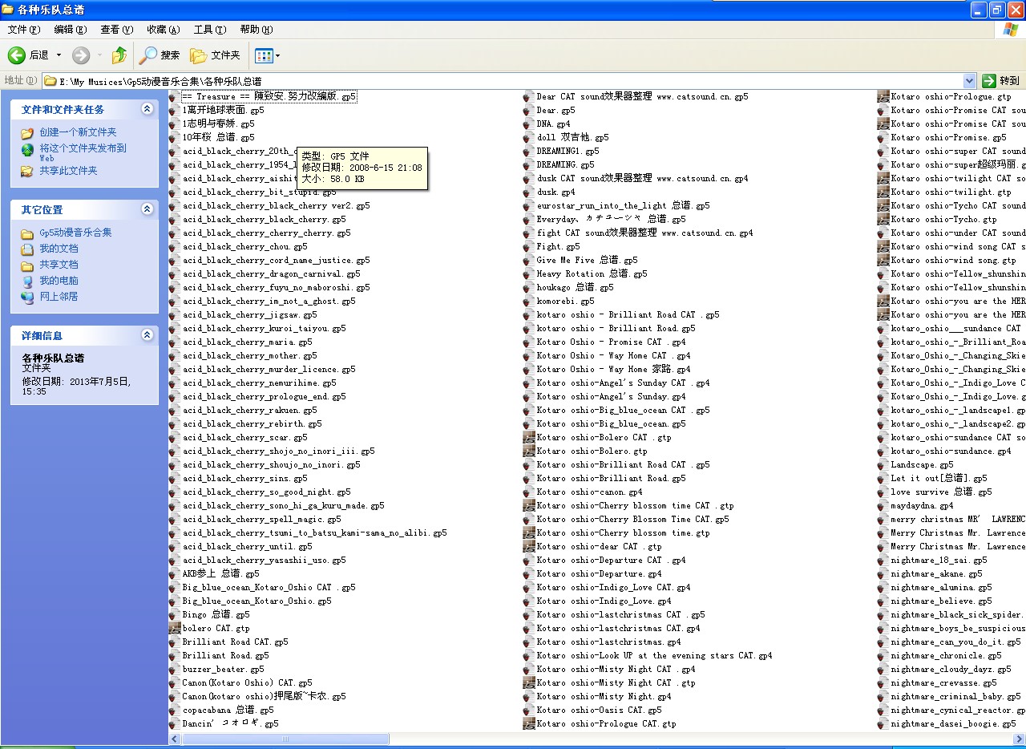Viewport: 1026px width, 749px height.
Task: Select icon of Dear.gp5
Action: (529, 110)
